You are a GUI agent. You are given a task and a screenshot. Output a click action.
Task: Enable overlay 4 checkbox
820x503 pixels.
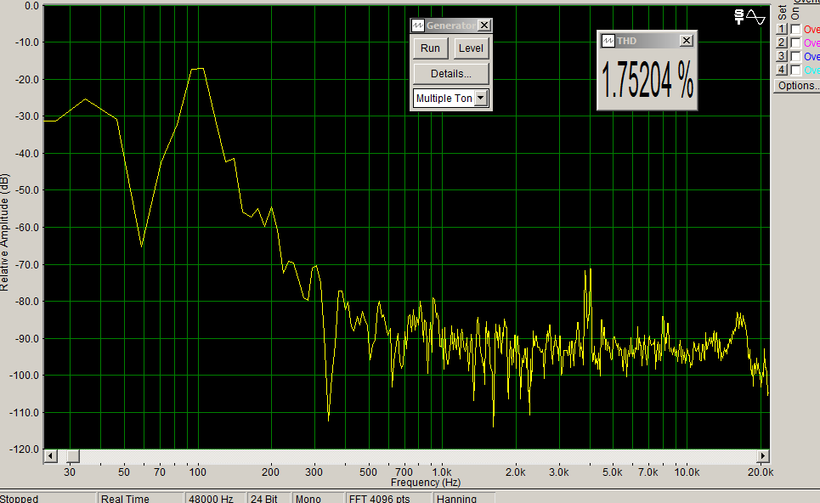pyautogui.click(x=796, y=70)
